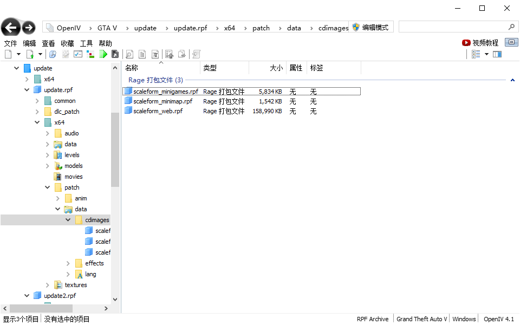Expand the dlc_patch folder node

coord(37,112)
